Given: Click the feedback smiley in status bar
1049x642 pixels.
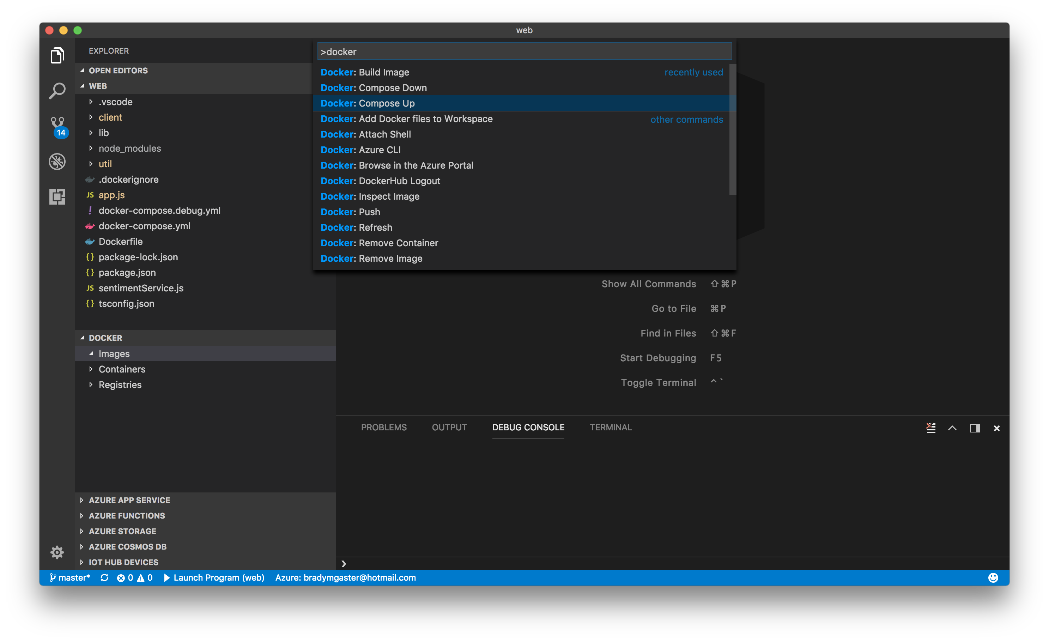Looking at the screenshot, I should pos(993,577).
